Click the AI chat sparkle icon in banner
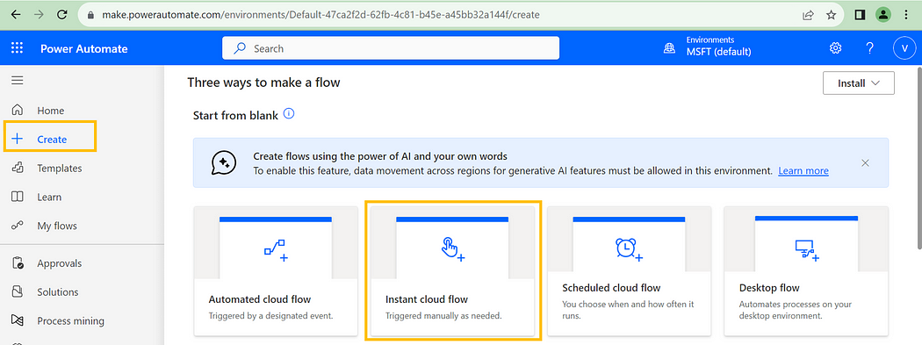 (x=223, y=162)
